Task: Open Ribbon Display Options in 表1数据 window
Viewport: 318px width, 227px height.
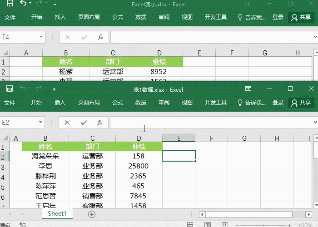Action: click(x=248, y=89)
